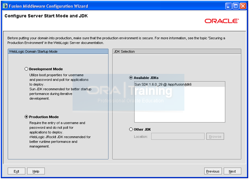Select the Development Mode radio button
249x179 pixels.
[x=26, y=69]
